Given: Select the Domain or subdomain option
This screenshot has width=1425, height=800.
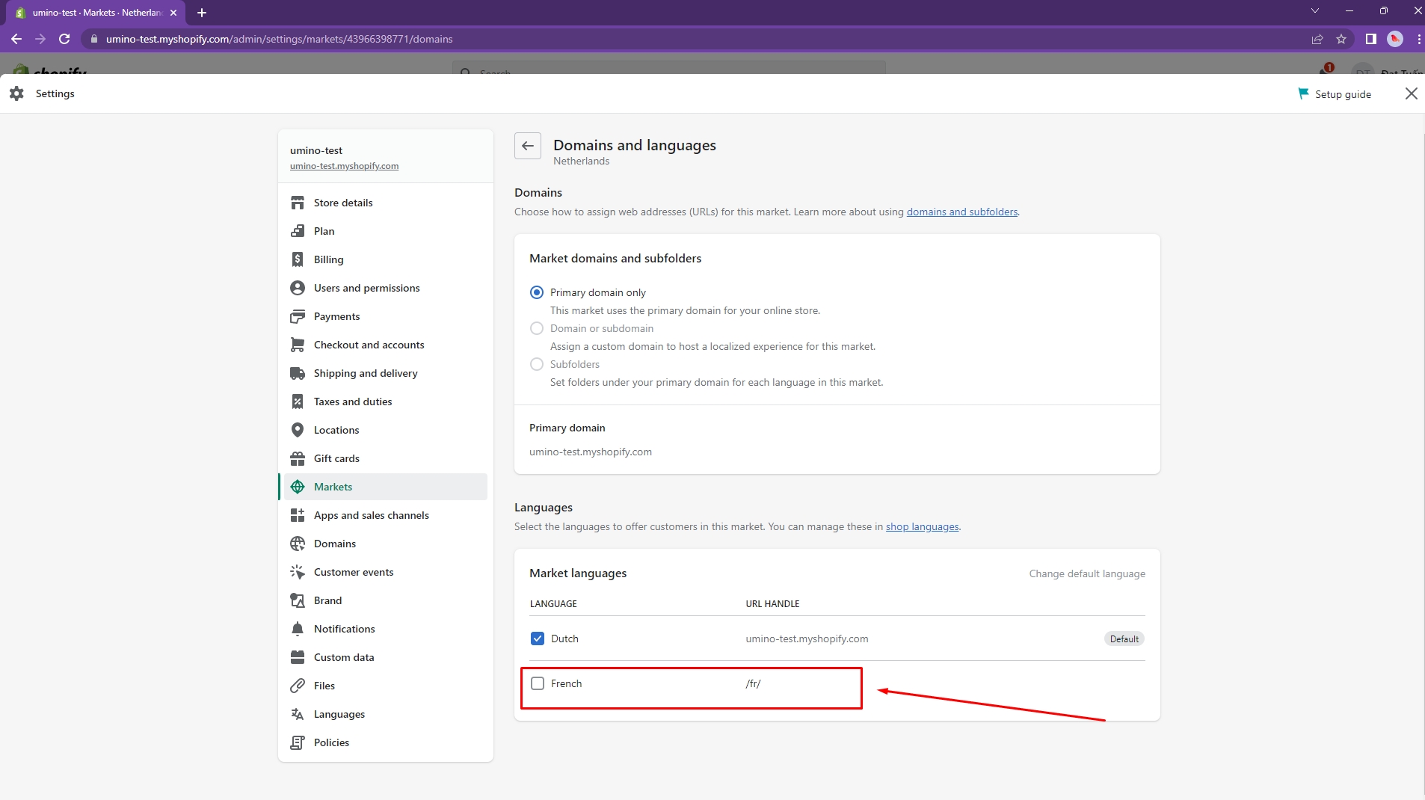Looking at the screenshot, I should 537,328.
